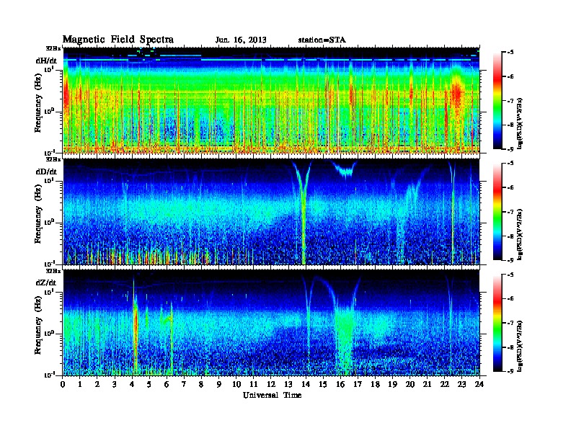Click hour tick label 2 on time axis
This screenshot has height=441, width=571.
[x=97, y=384]
